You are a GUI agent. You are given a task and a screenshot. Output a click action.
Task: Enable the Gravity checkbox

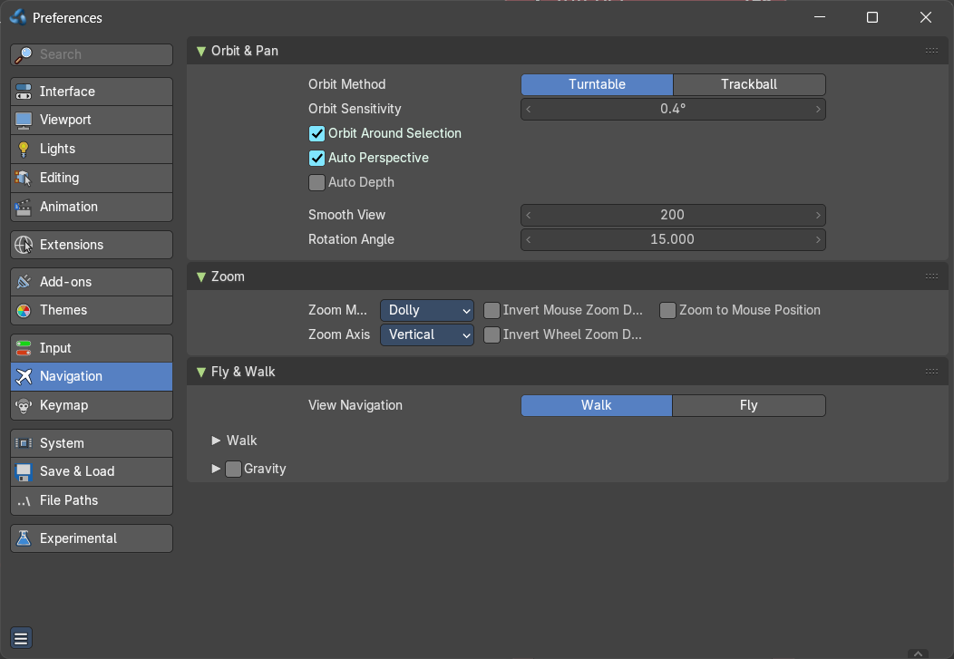tap(233, 469)
